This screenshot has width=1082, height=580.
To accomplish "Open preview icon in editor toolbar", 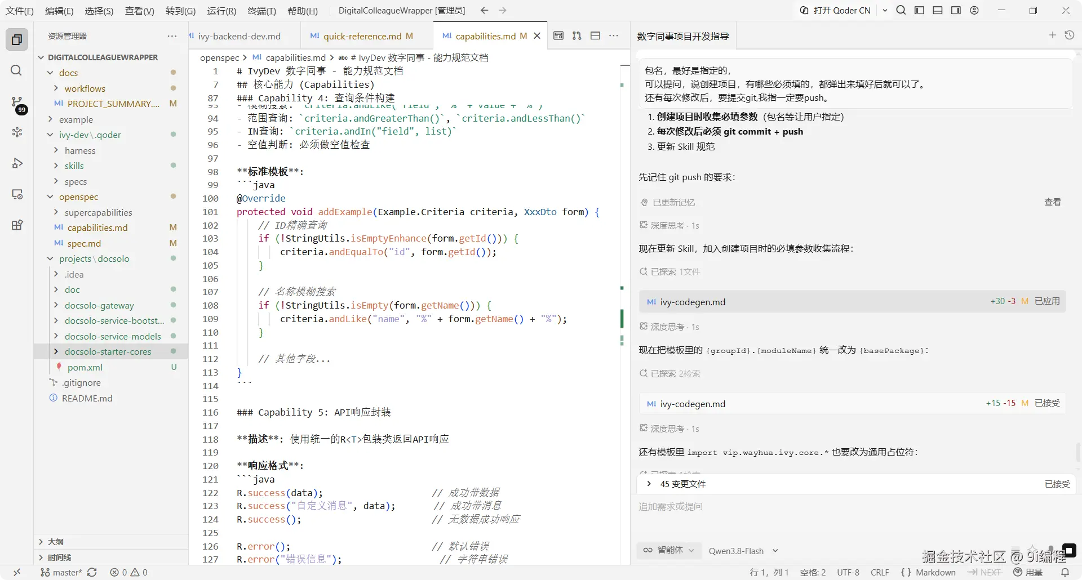I will click(558, 35).
